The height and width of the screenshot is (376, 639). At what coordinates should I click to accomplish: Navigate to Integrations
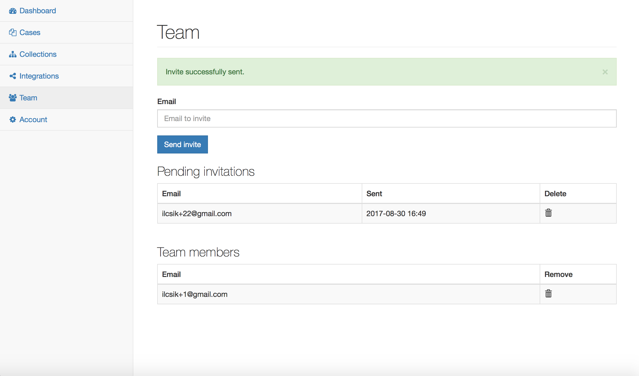click(39, 76)
